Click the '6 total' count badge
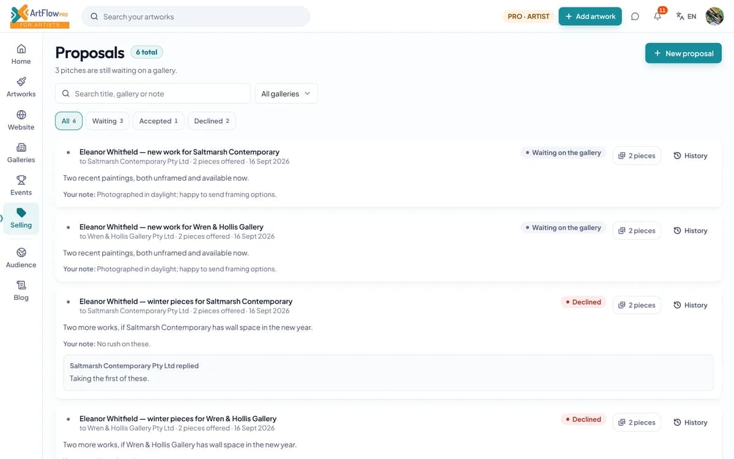 click(147, 53)
